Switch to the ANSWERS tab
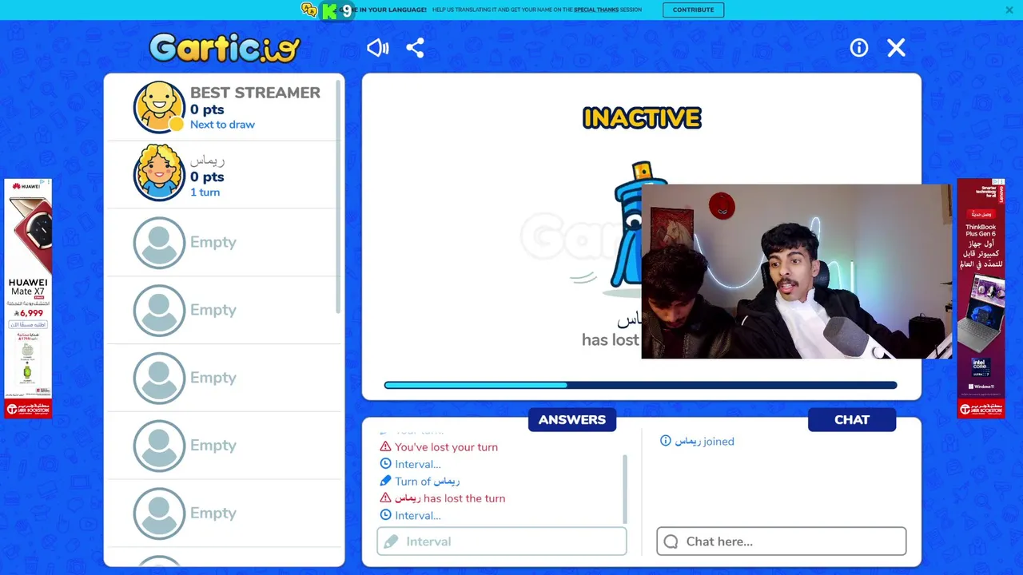Viewport: 1023px width, 575px height. click(x=572, y=419)
